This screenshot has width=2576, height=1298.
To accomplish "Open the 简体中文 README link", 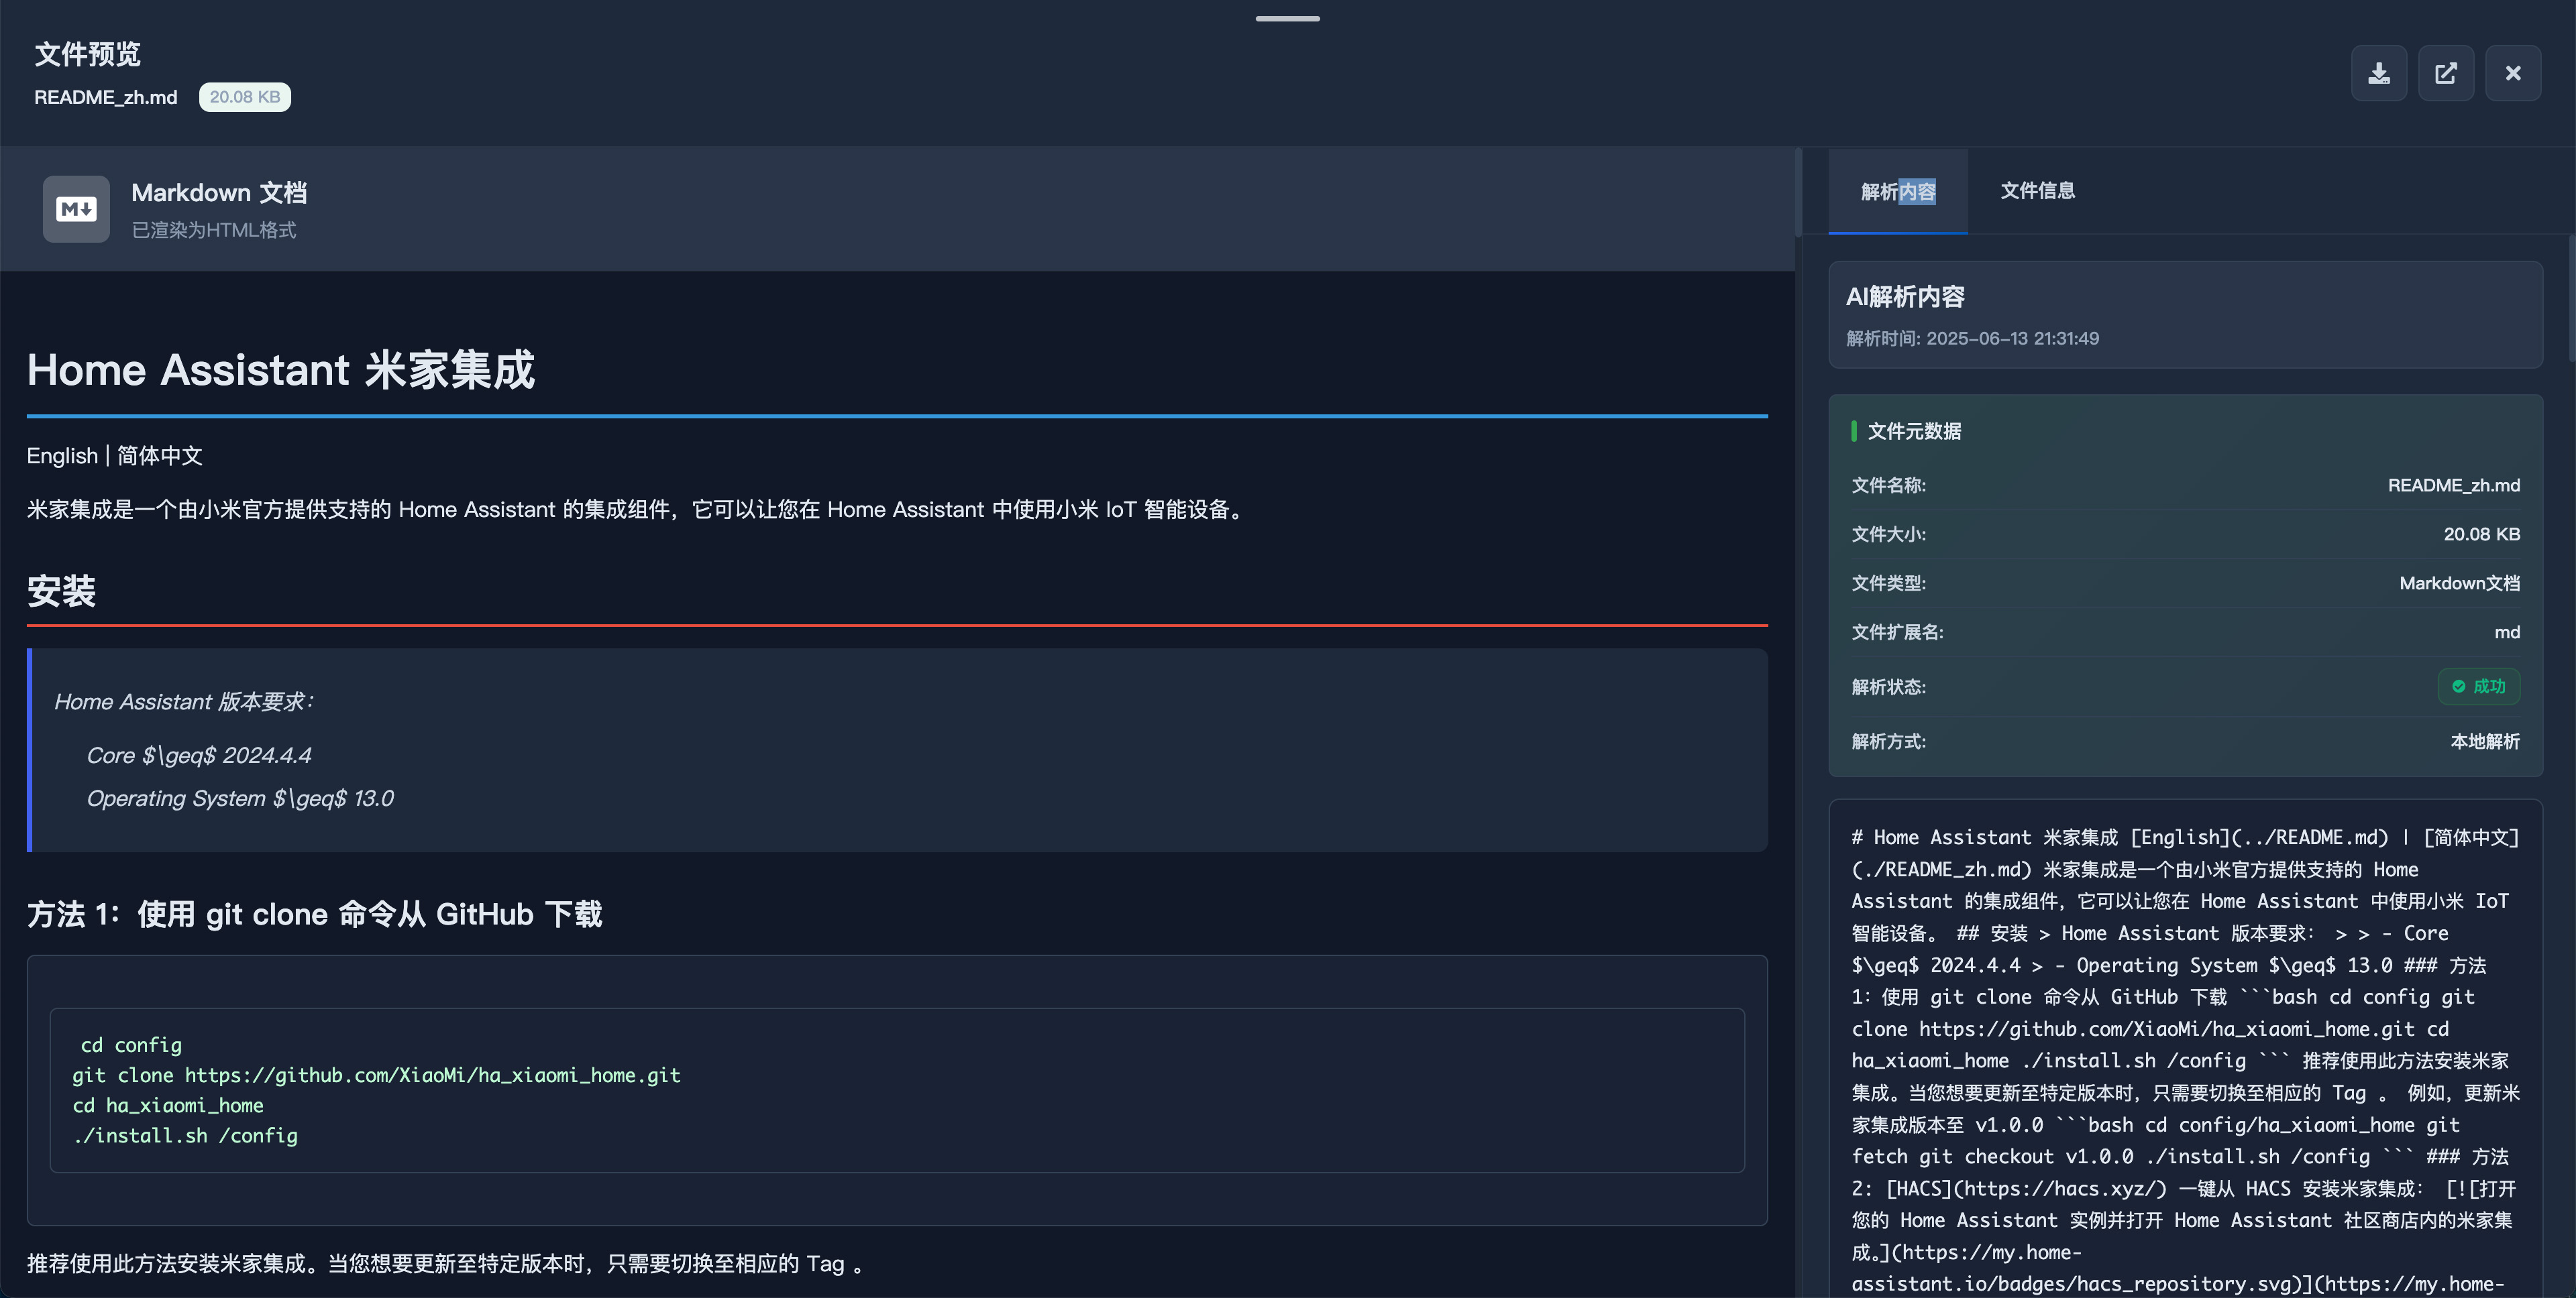I will 160,456.
